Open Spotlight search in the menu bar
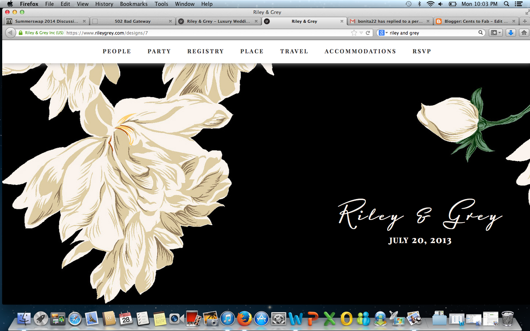530x331 pixels. 506,4
